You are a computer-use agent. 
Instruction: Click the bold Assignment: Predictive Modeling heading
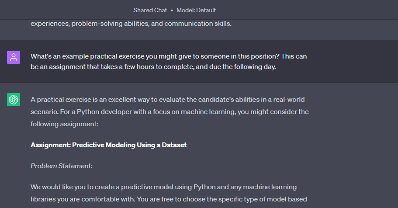tap(109, 145)
